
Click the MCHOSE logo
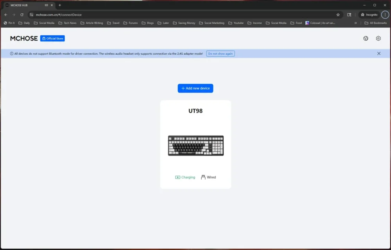[x=24, y=38]
